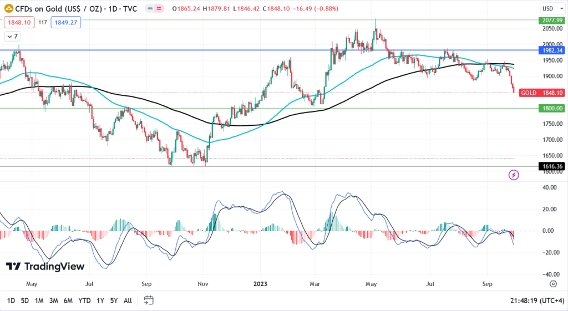The height and width of the screenshot is (311, 568).
Task: Toggle the market status pill indicator
Action: pos(155,8)
